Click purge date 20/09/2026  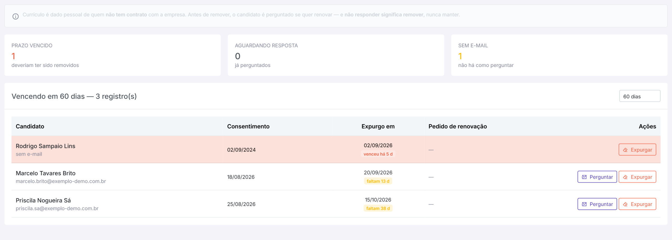click(378, 173)
